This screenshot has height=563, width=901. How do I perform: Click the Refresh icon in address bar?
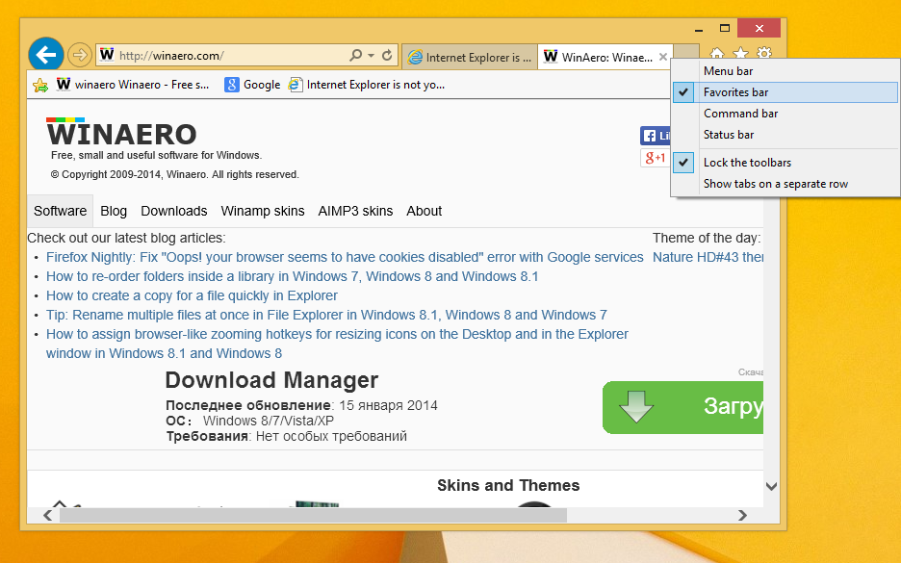click(387, 56)
